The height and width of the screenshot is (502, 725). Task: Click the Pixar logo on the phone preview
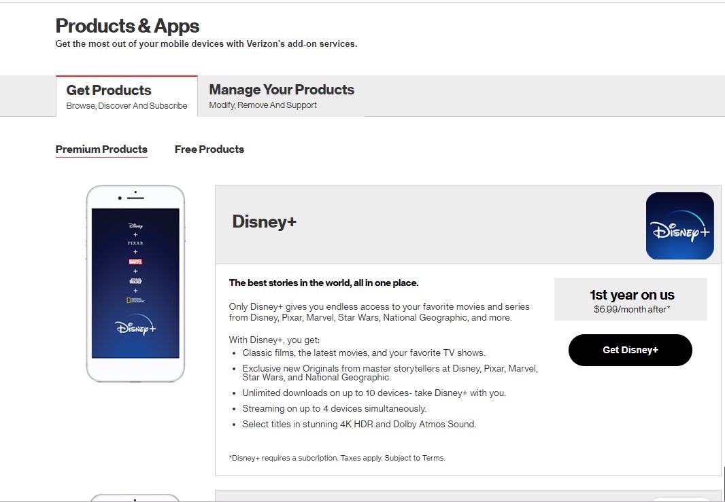coord(135,242)
